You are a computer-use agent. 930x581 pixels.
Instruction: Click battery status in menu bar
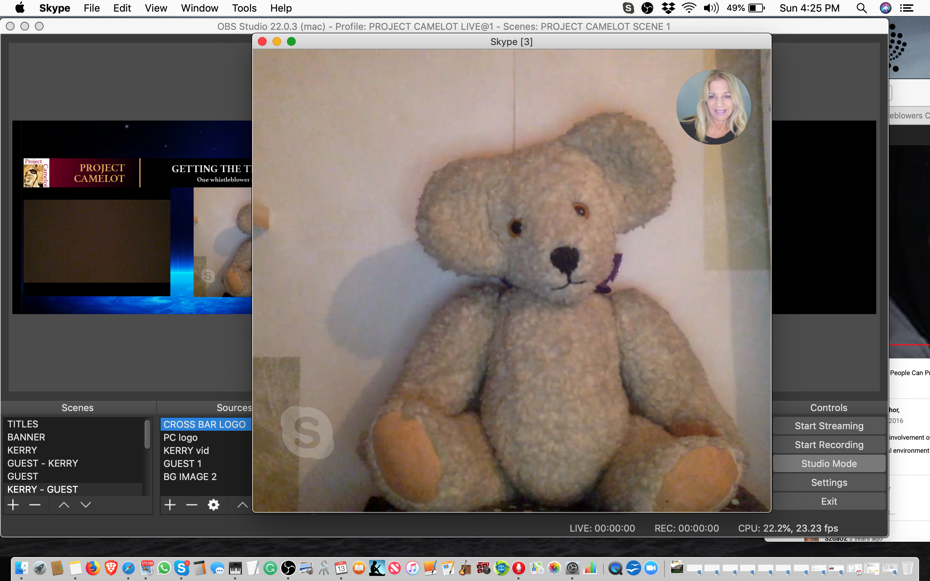click(x=746, y=8)
